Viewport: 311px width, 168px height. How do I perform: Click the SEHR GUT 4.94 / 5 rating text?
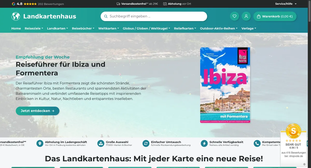293,146
